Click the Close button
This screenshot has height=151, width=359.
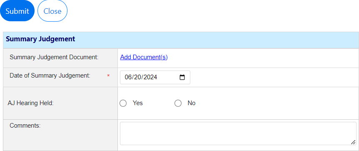click(52, 11)
